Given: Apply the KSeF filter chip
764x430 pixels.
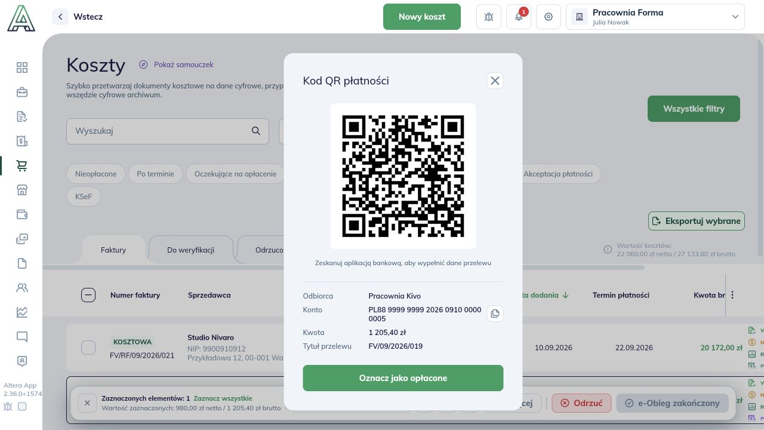Looking at the screenshot, I should [84, 196].
